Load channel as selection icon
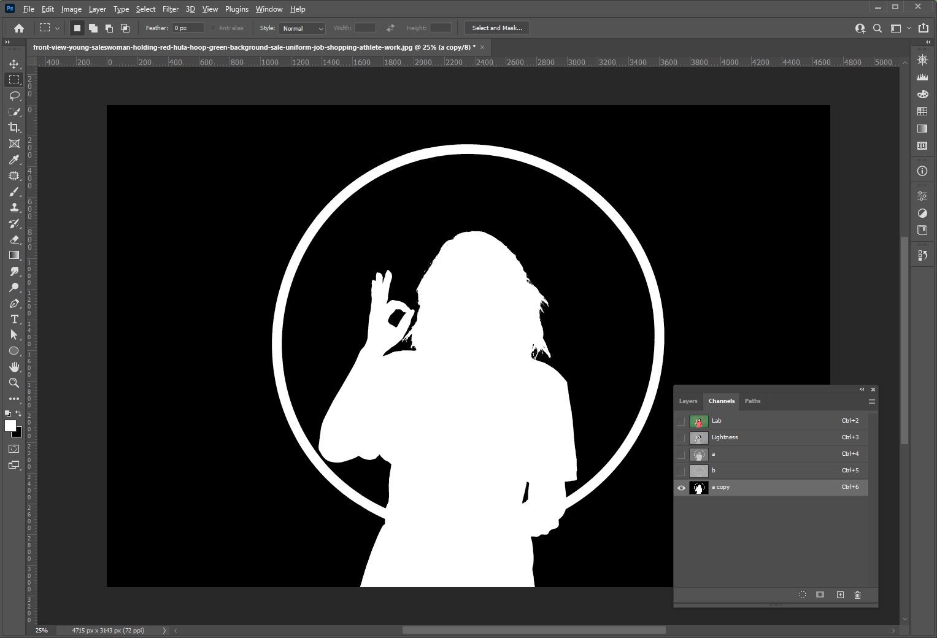This screenshot has width=937, height=638. (x=803, y=595)
